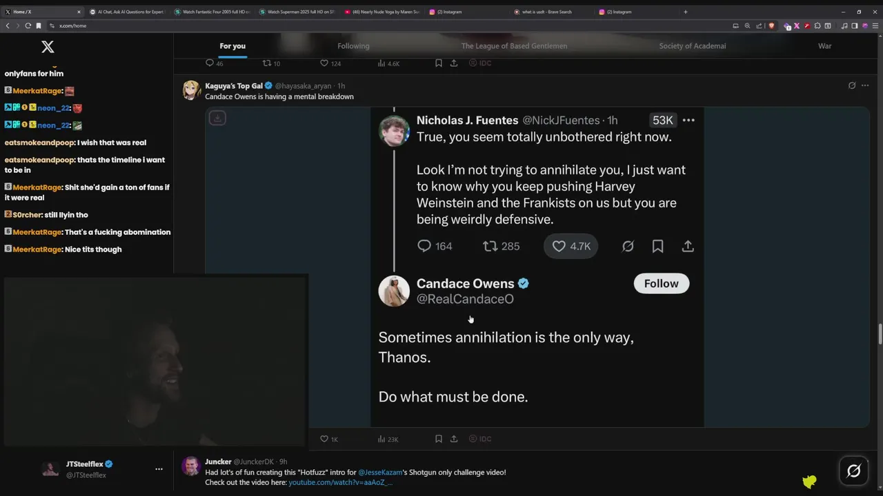This screenshot has width=883, height=496.
Task: Repost the post showing 10 reposts
Action: click(x=271, y=63)
